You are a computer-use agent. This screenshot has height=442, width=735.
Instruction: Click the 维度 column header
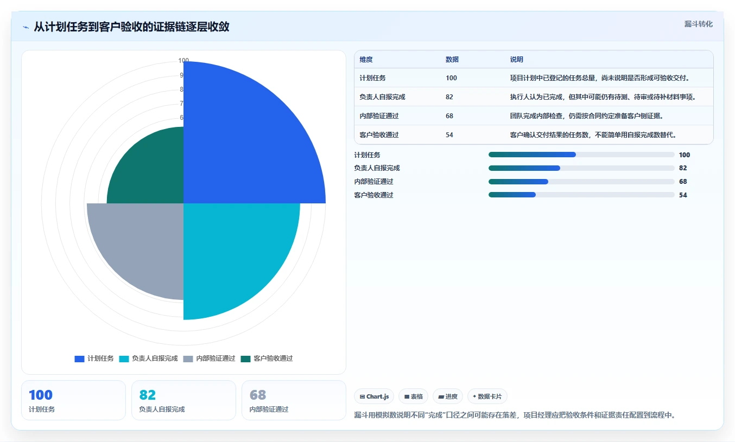click(x=366, y=60)
